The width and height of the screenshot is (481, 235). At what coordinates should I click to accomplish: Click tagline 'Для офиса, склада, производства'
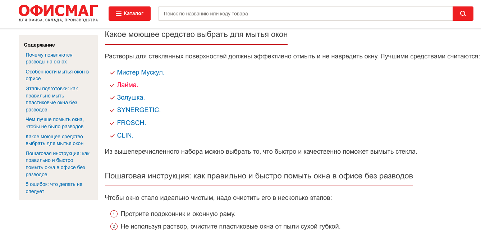click(58, 20)
